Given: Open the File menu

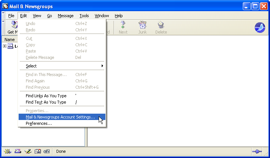Looking at the screenshot, I should (11, 16).
